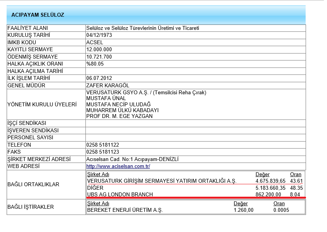
Task: Select the ratio 43.61
Action: click(x=296, y=181)
